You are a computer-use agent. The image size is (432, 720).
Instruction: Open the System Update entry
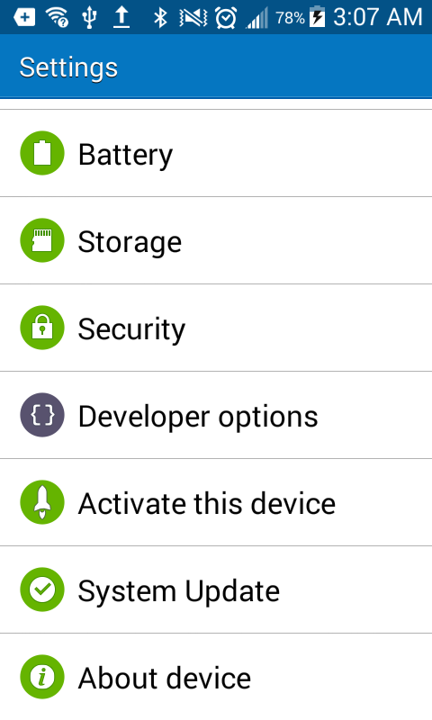[x=216, y=589]
